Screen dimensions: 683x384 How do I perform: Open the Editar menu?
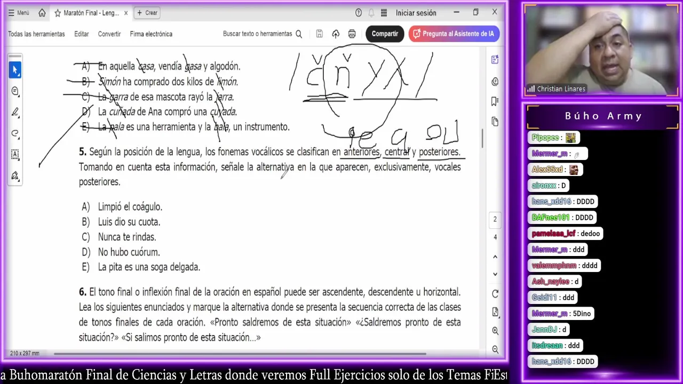[x=82, y=34]
